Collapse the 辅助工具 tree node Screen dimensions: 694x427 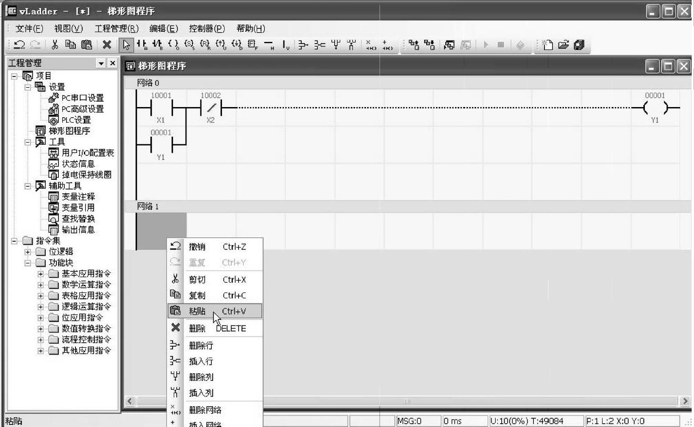(x=28, y=186)
